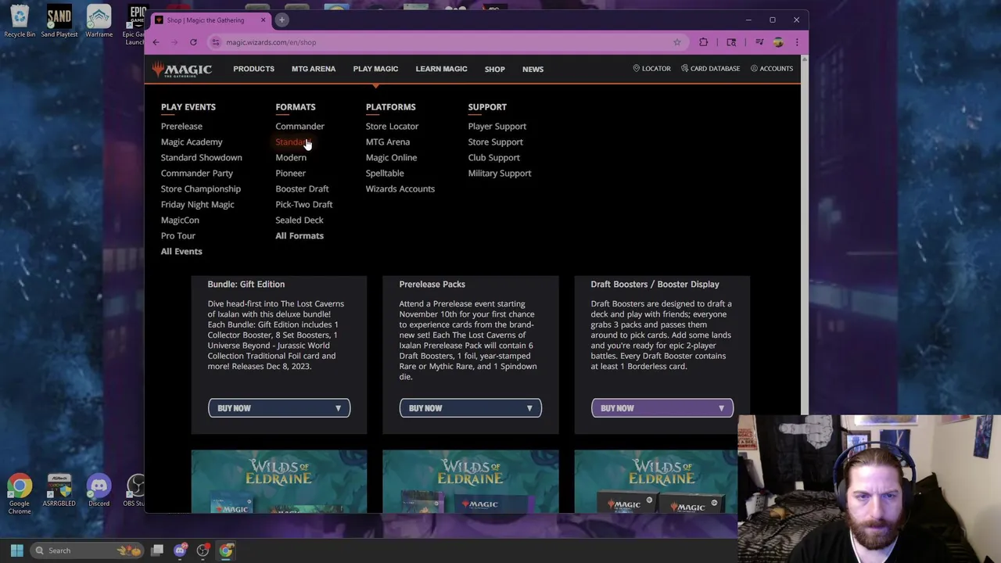Open Recycle Bin on the desktop
Image resolution: width=1001 pixels, height=563 pixels.
point(20,22)
